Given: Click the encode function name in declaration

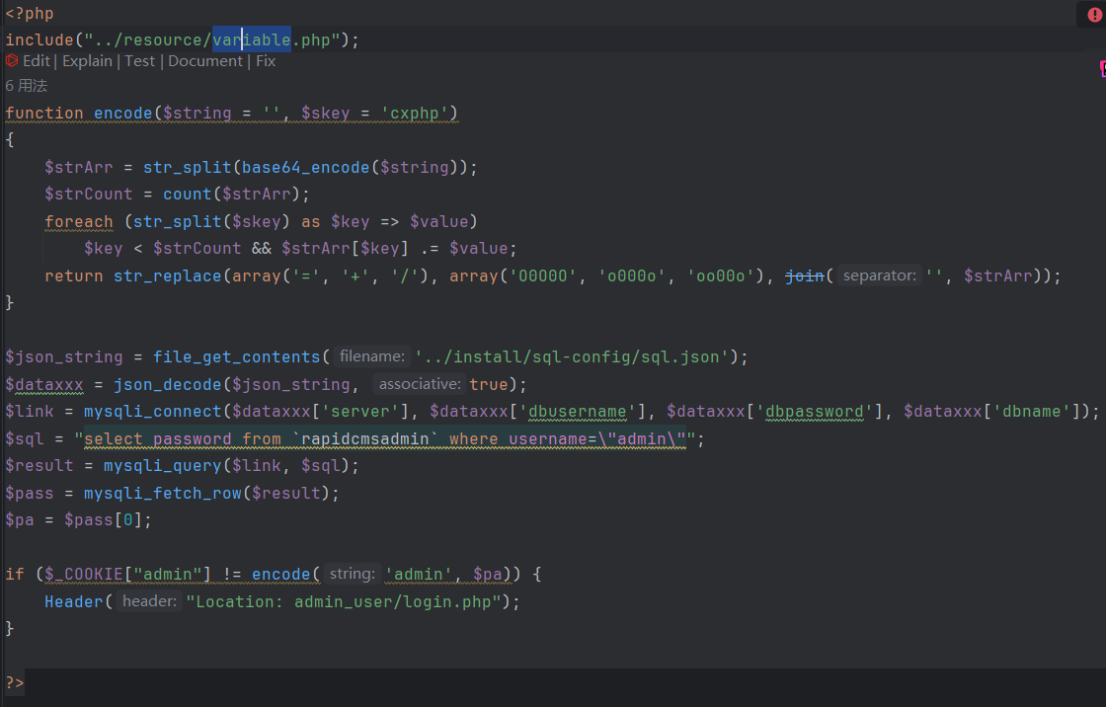Looking at the screenshot, I should [123, 114].
